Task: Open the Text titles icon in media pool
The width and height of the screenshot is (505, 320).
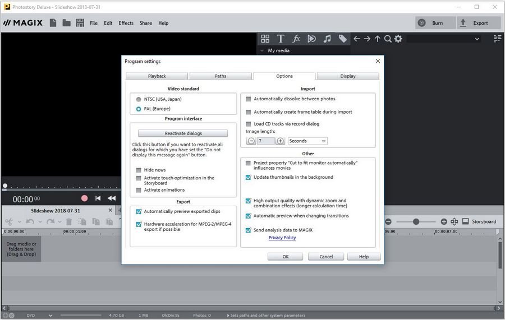Action: click(x=281, y=39)
